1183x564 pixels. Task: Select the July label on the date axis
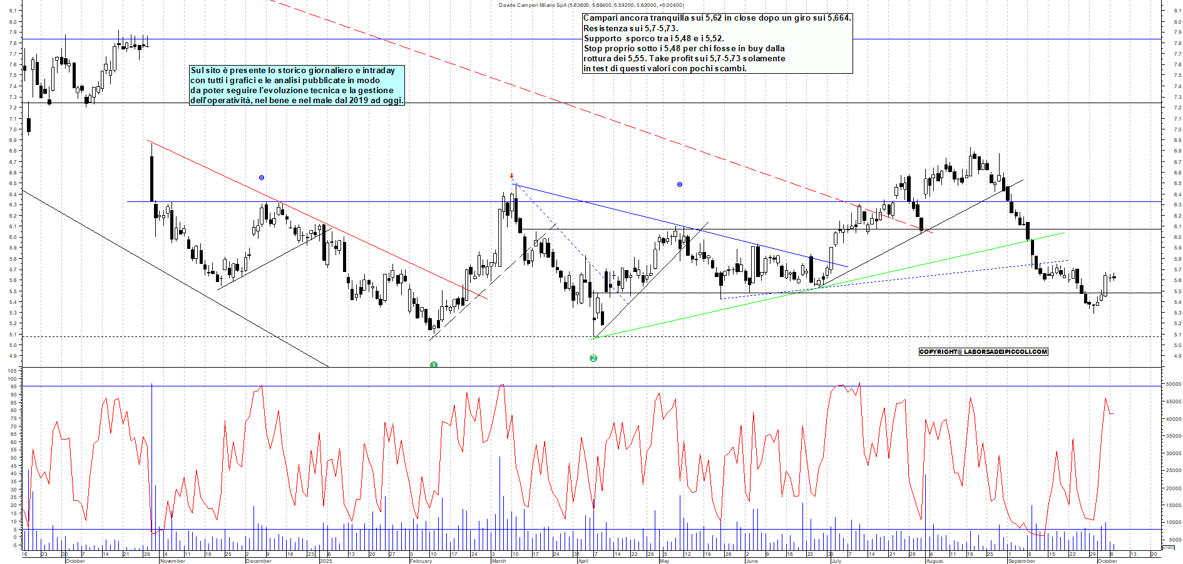pyautogui.click(x=836, y=561)
